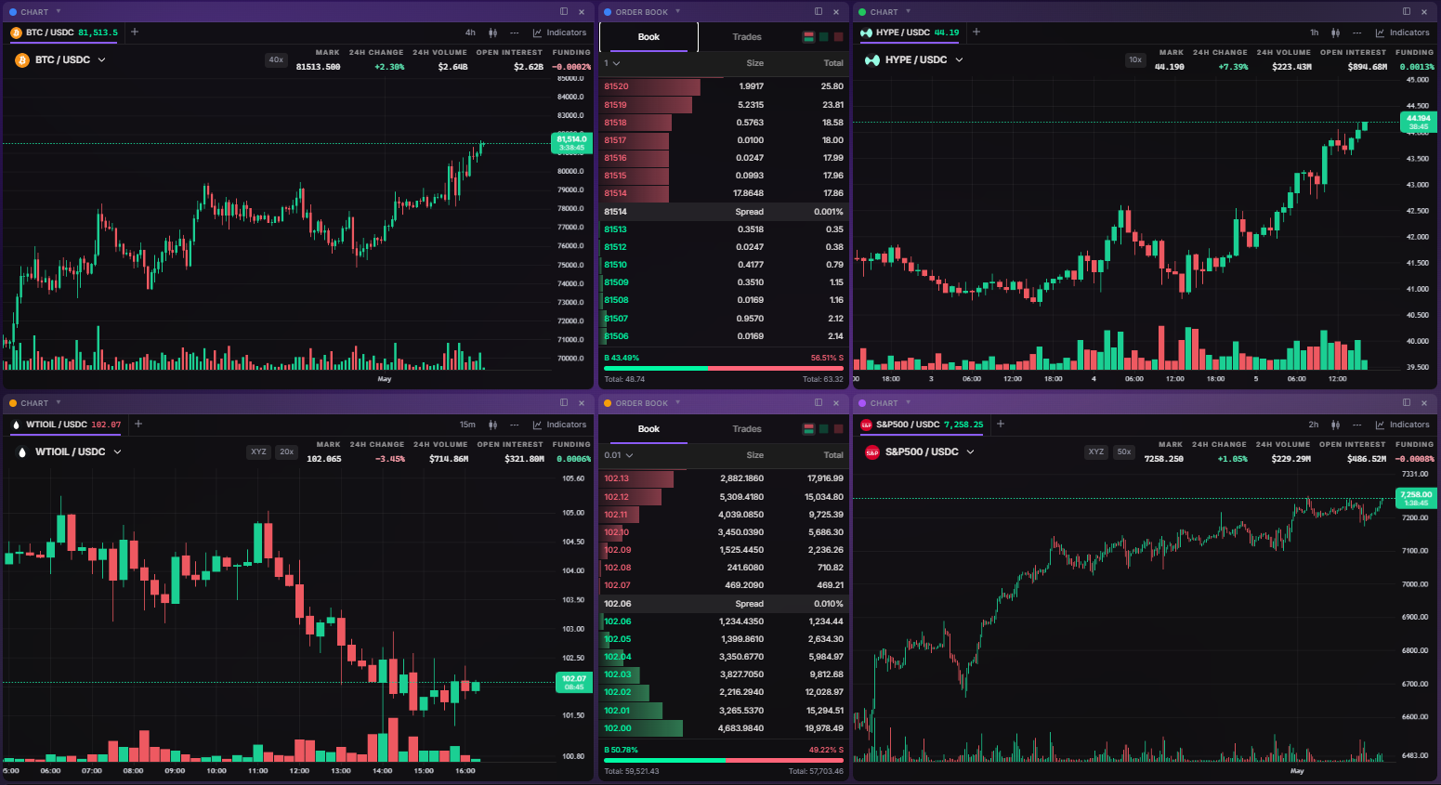
Task: Change candlestick chart type in BTC chart
Action: (x=493, y=33)
